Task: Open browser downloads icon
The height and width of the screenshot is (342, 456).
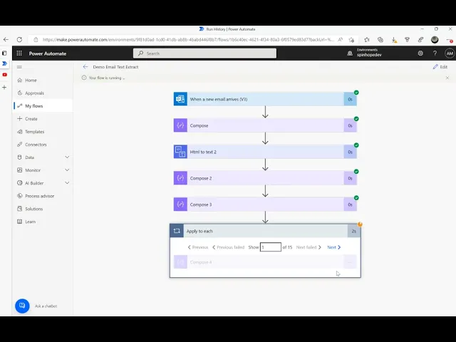Action: (x=394, y=40)
